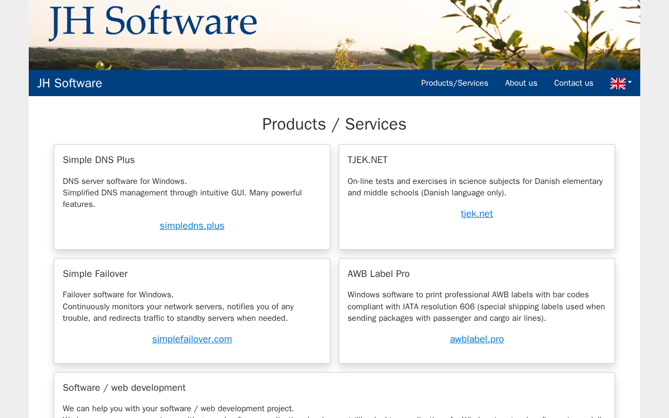Click the Software / web development card title

[x=124, y=388]
